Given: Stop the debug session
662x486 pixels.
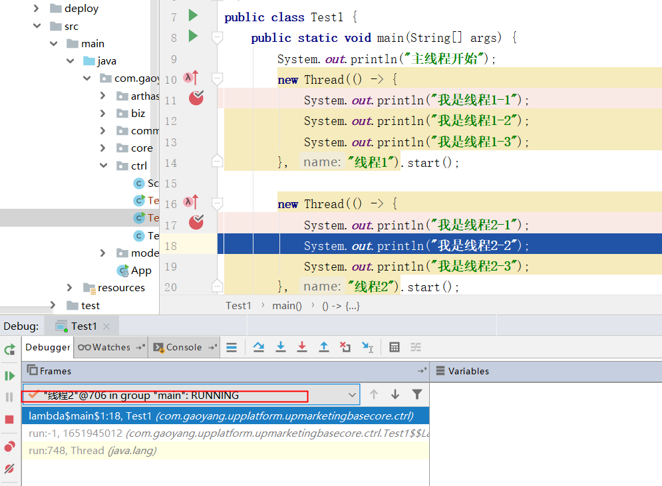Looking at the screenshot, I should click(9, 420).
